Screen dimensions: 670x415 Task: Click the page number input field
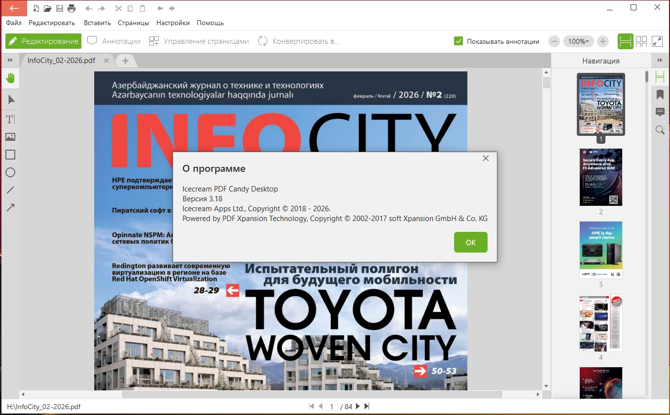(332, 407)
